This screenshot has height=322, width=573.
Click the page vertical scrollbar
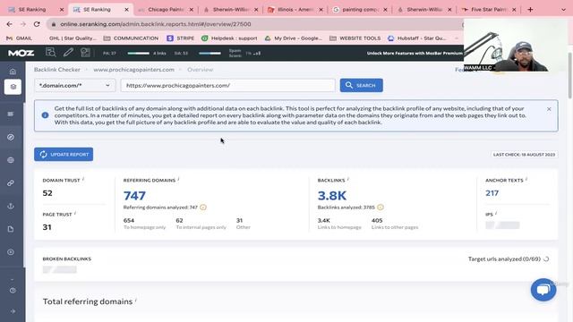tap(570, 75)
